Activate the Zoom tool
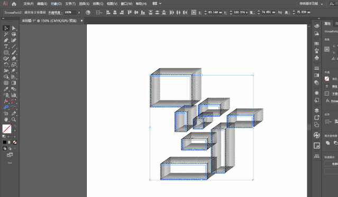 (x=14, y=119)
